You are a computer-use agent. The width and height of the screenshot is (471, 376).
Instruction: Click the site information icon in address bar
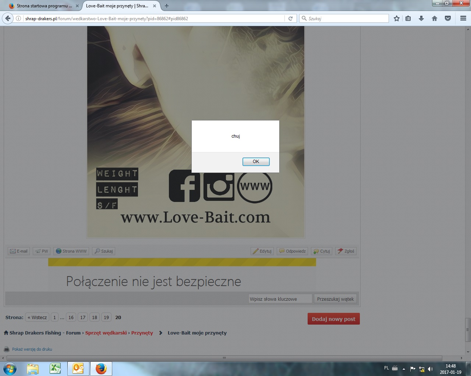pyautogui.click(x=18, y=18)
